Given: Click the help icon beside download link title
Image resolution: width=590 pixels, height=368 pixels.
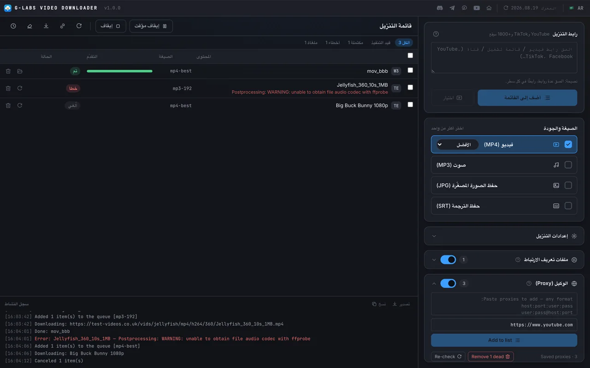Looking at the screenshot, I should pyautogui.click(x=436, y=34).
